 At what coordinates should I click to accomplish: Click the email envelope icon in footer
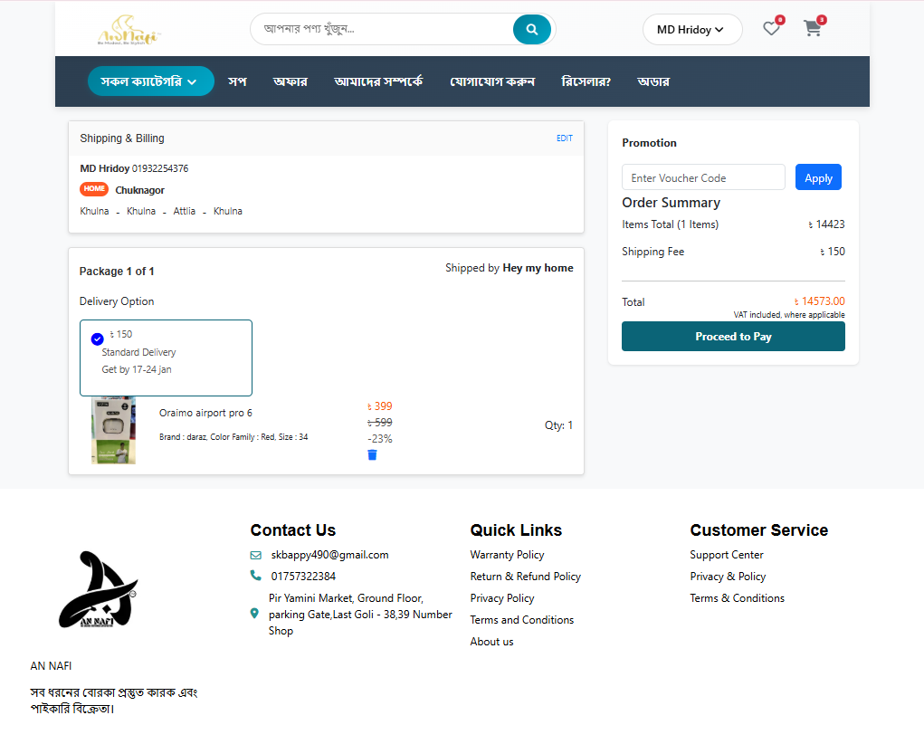256,555
